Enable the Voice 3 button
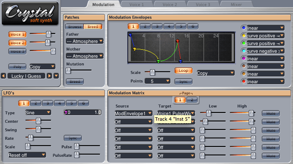 (x=17, y=51)
